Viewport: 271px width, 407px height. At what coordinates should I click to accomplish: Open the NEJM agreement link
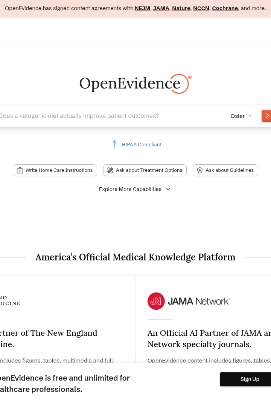click(142, 8)
